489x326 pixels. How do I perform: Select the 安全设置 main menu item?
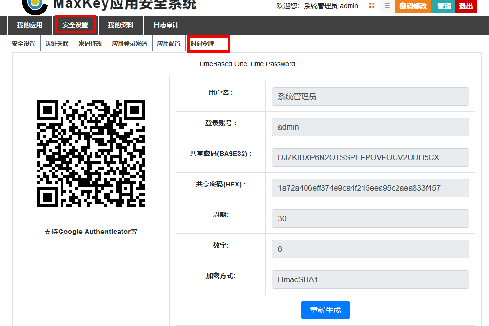coord(76,25)
